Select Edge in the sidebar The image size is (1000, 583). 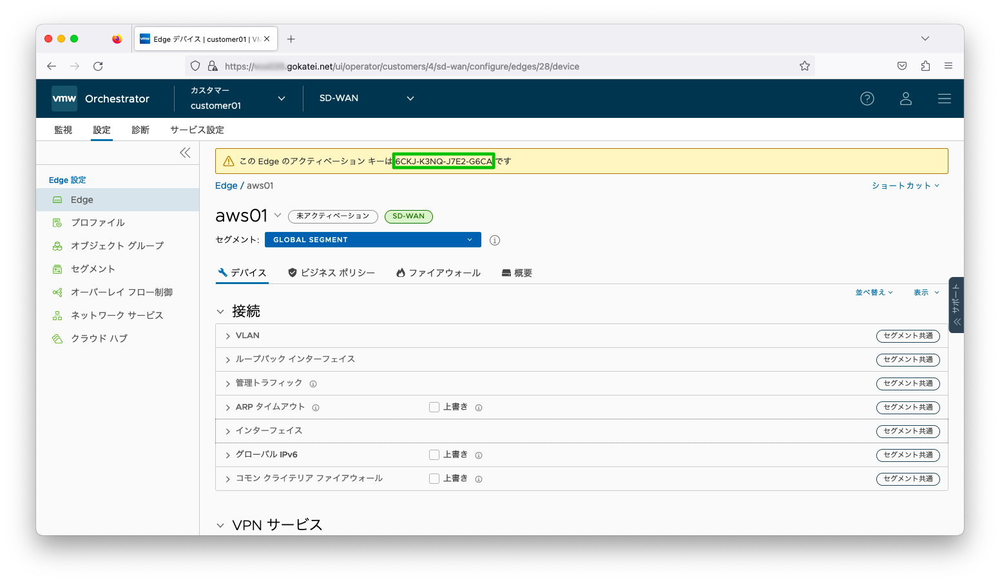click(x=118, y=200)
